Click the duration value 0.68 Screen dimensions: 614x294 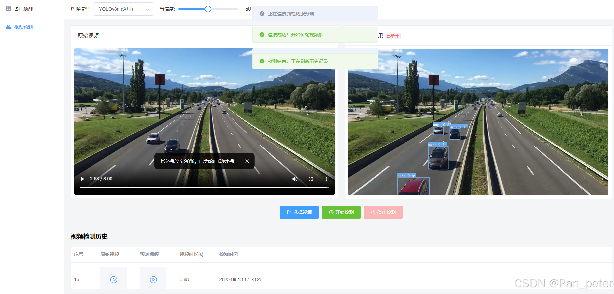click(x=184, y=279)
